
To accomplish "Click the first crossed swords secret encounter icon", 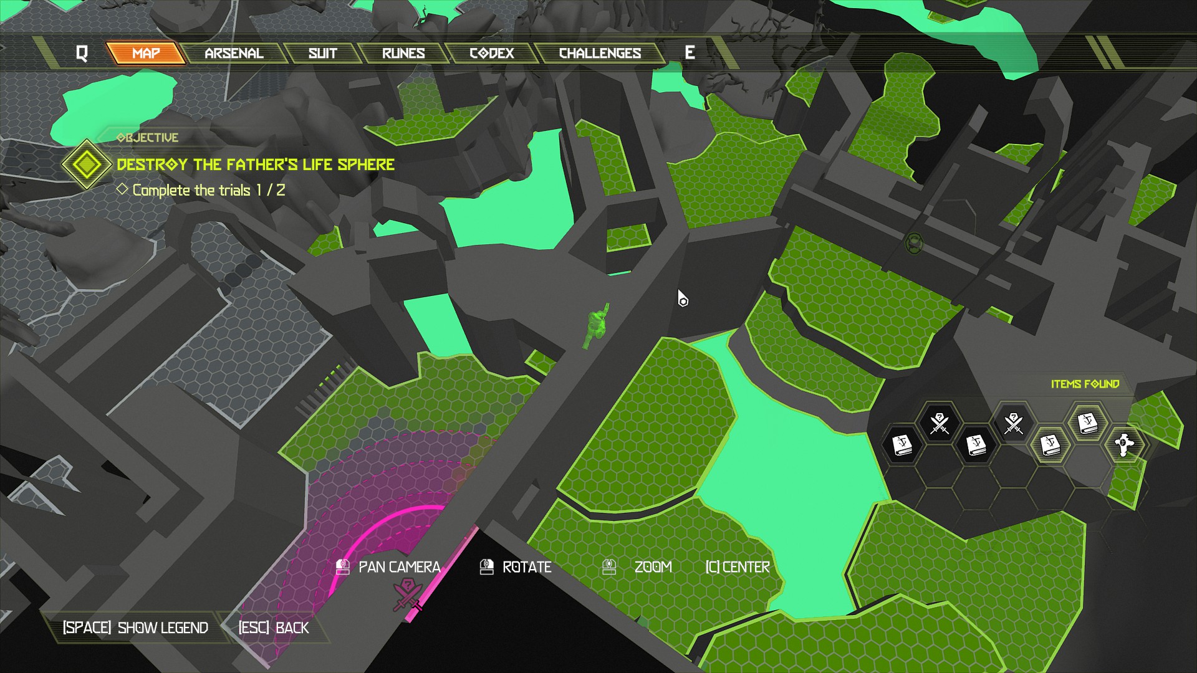I will 939,422.
